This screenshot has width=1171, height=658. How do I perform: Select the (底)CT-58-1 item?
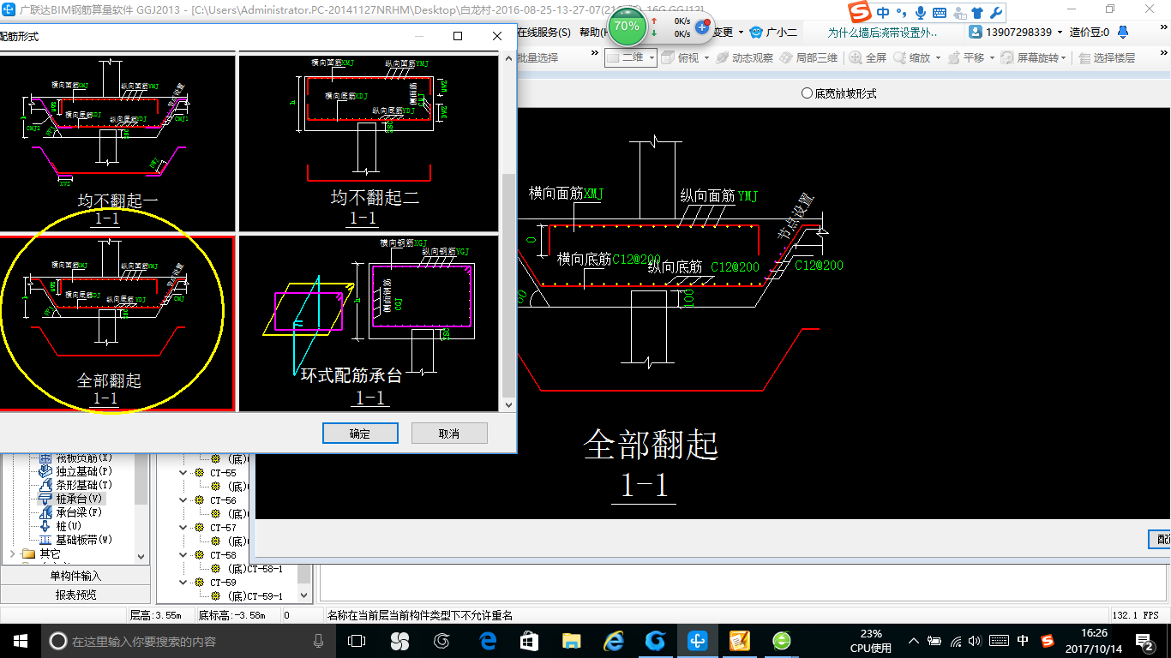click(x=255, y=569)
